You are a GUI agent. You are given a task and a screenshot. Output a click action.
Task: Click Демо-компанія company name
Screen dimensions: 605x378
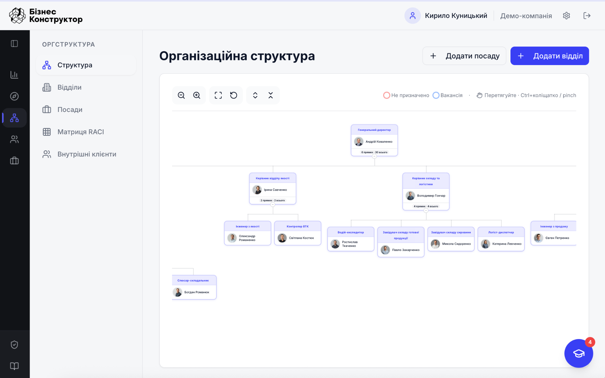coord(526,16)
